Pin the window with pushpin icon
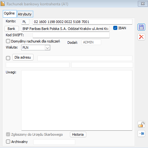148x148 pixels. coord(141,134)
